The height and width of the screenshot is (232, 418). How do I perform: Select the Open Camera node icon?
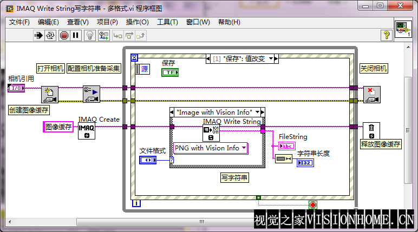tap(50, 95)
